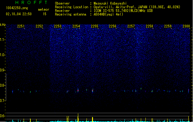Click the meteor label
The height and width of the screenshot is (122, 193).
tap(44, 9)
